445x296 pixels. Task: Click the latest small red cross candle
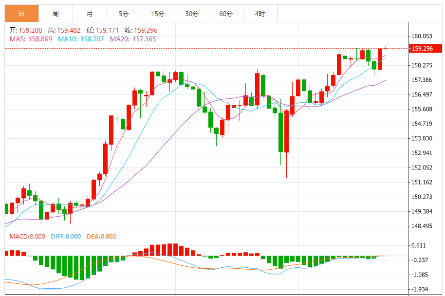[386, 48]
